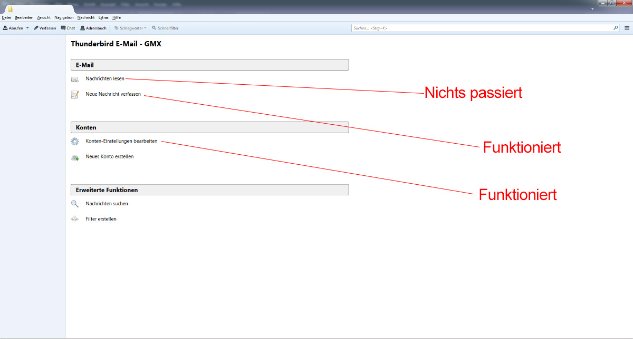
Task: Close the Thunderbird window
Action: tap(624, 3)
